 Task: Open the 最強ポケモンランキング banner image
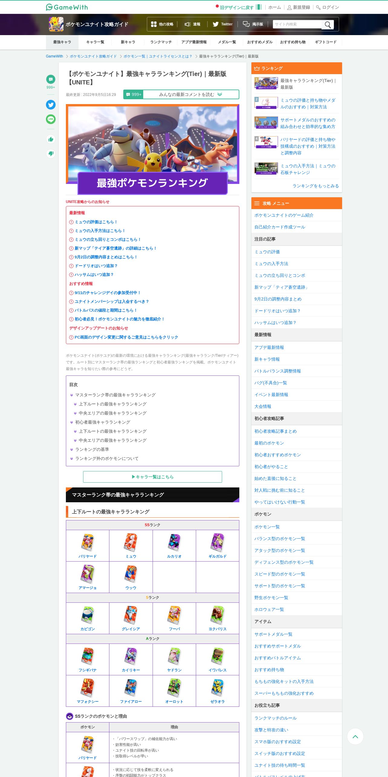(x=153, y=149)
